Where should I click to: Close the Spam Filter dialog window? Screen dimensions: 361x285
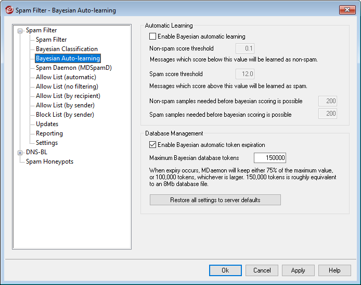[x=344, y=10]
